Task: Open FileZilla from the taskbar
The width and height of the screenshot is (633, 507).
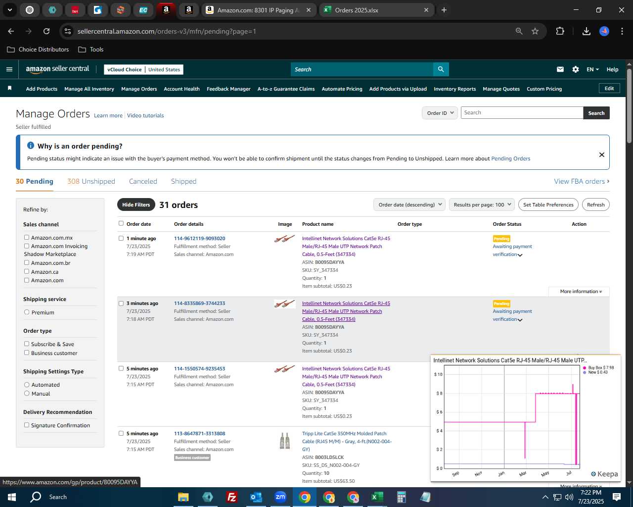Action: point(231,497)
